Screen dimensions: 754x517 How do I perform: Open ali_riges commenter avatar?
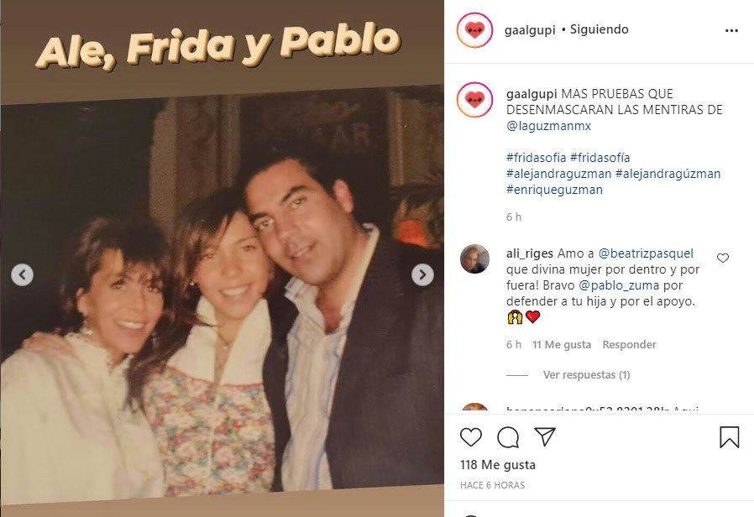[474, 258]
